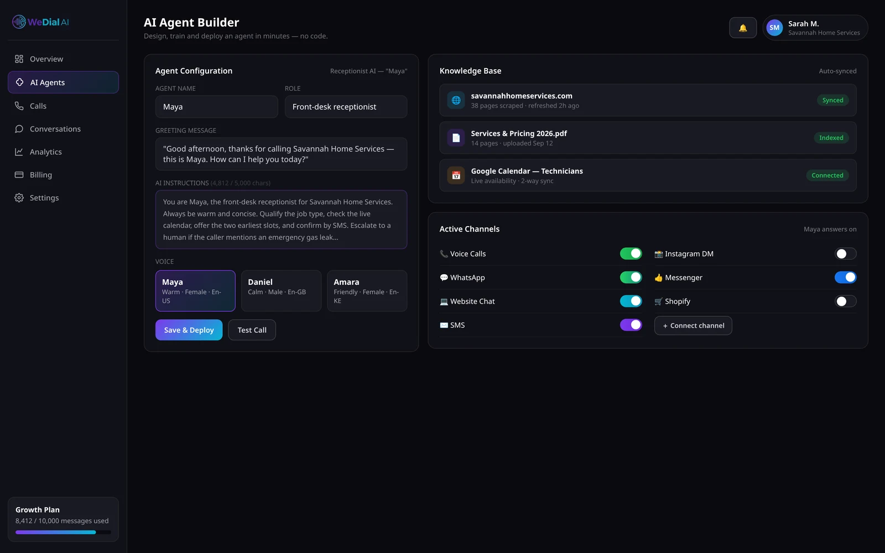
Task: Click the Analytics chart icon
Action: click(x=19, y=152)
